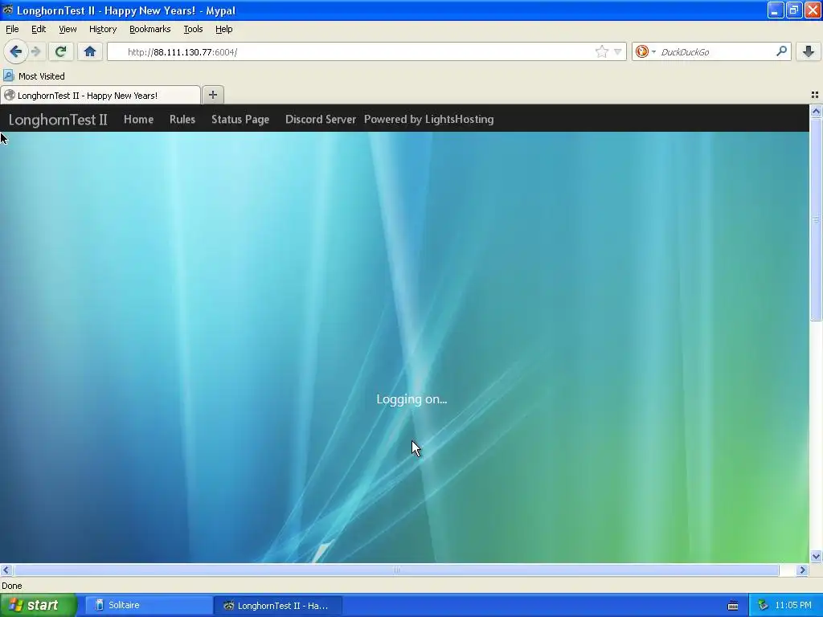Open the Home link in site navbar
This screenshot has height=617, width=823.
point(138,119)
